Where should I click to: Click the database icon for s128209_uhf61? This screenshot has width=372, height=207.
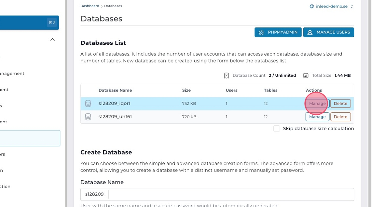pos(88,117)
